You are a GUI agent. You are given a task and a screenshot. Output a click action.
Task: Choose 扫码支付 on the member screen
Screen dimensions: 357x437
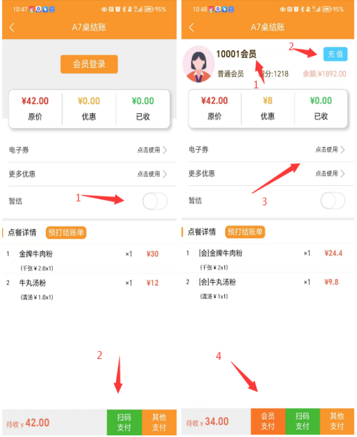point(303,421)
